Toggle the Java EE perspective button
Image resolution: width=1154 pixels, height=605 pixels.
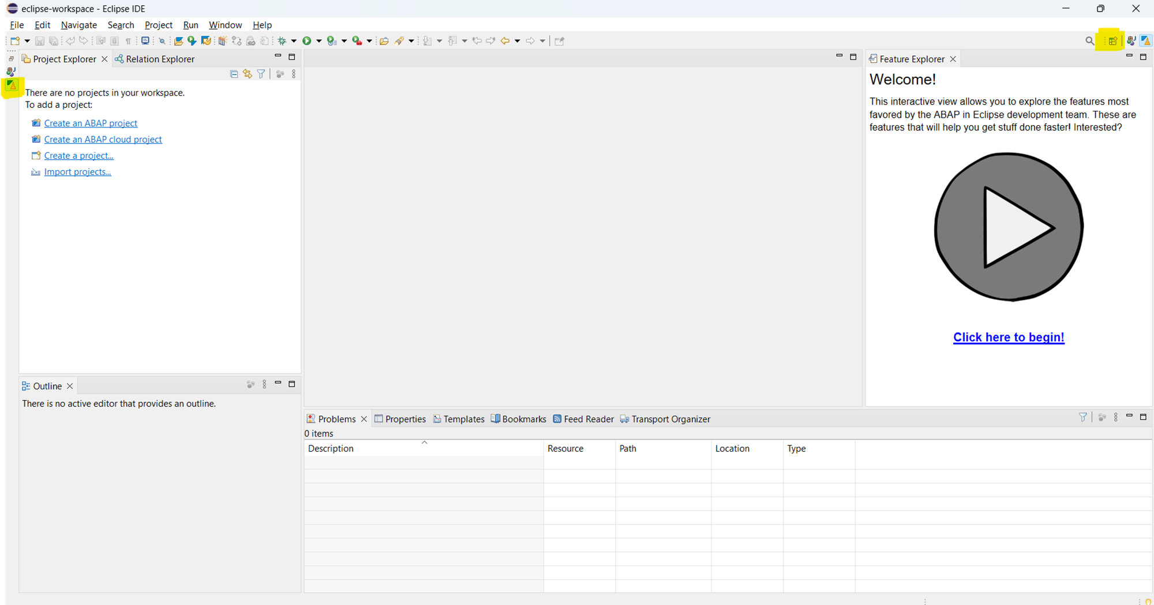1131,41
